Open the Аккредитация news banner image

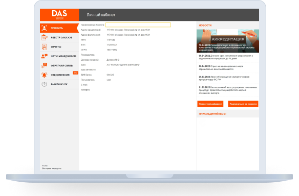228,41
